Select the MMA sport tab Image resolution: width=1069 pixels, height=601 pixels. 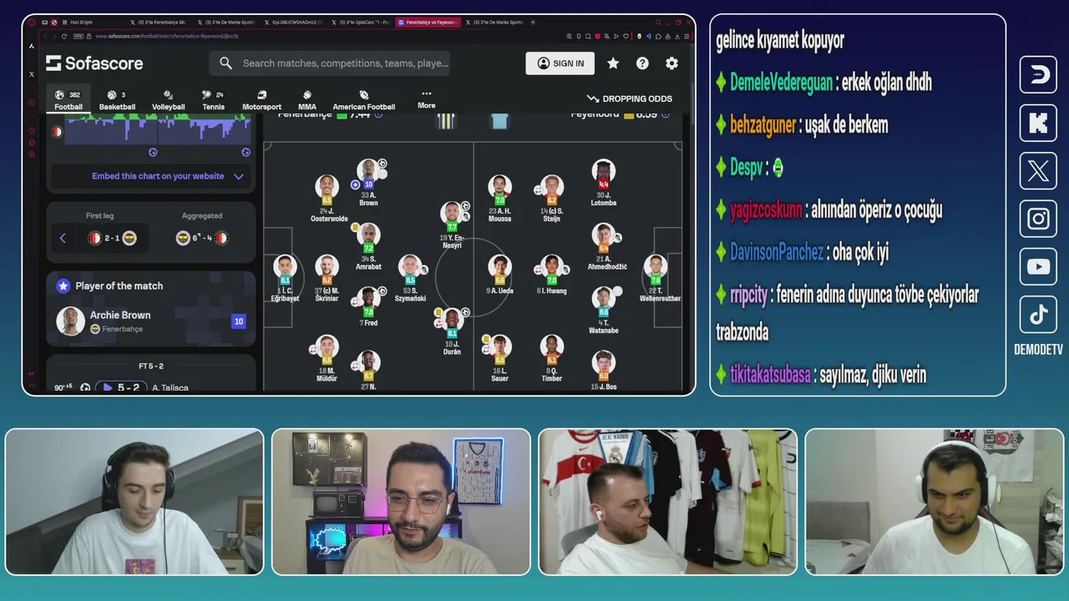tap(307, 100)
